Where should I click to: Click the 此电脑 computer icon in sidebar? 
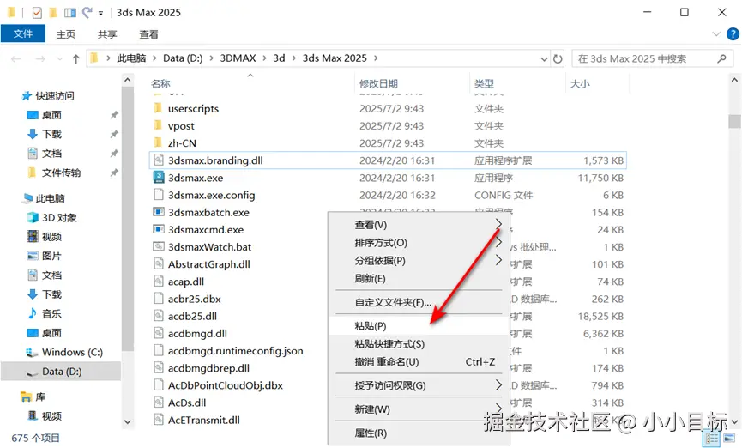(x=27, y=198)
